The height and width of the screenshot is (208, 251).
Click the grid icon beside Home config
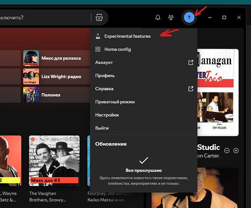click(98, 49)
